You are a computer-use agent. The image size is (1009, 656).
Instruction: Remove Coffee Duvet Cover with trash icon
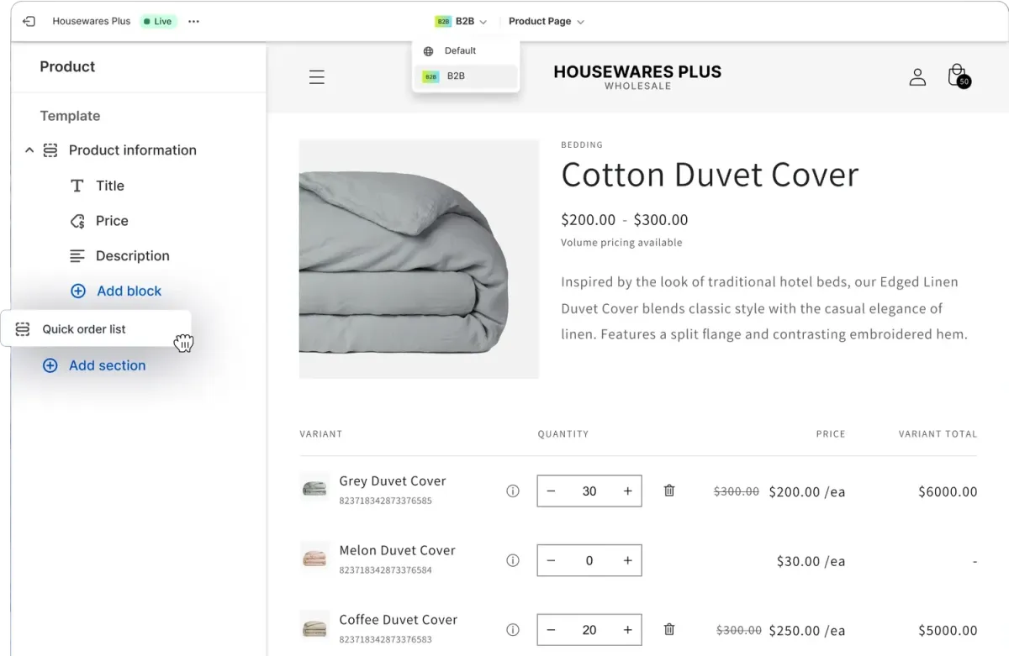coord(669,629)
